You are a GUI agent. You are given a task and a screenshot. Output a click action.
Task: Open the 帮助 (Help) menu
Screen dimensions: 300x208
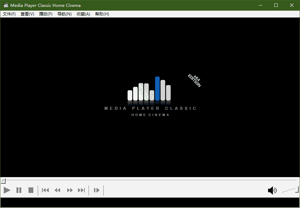coord(102,14)
